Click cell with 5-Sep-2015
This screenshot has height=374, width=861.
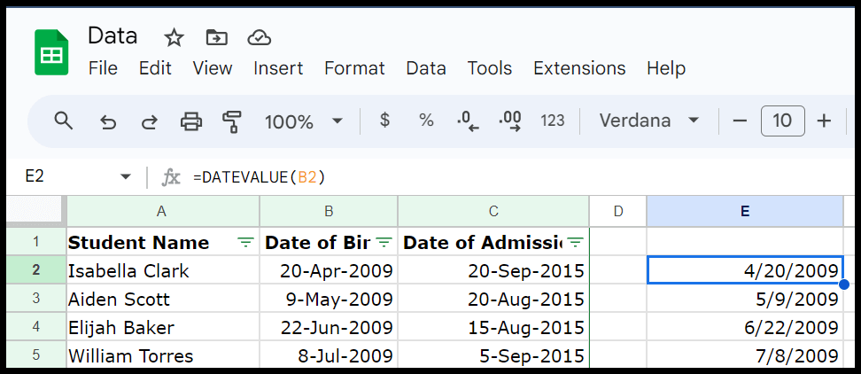click(x=493, y=355)
